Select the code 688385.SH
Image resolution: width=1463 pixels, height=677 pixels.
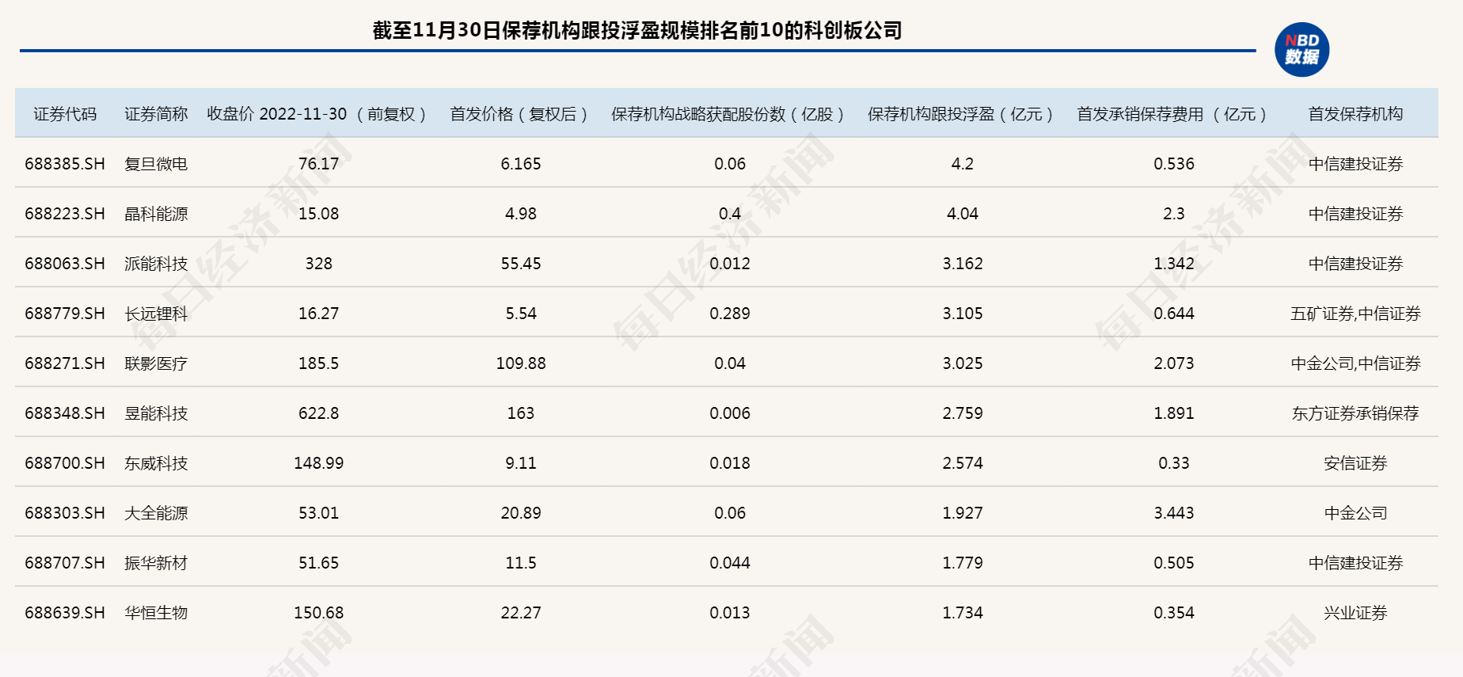click(65, 164)
